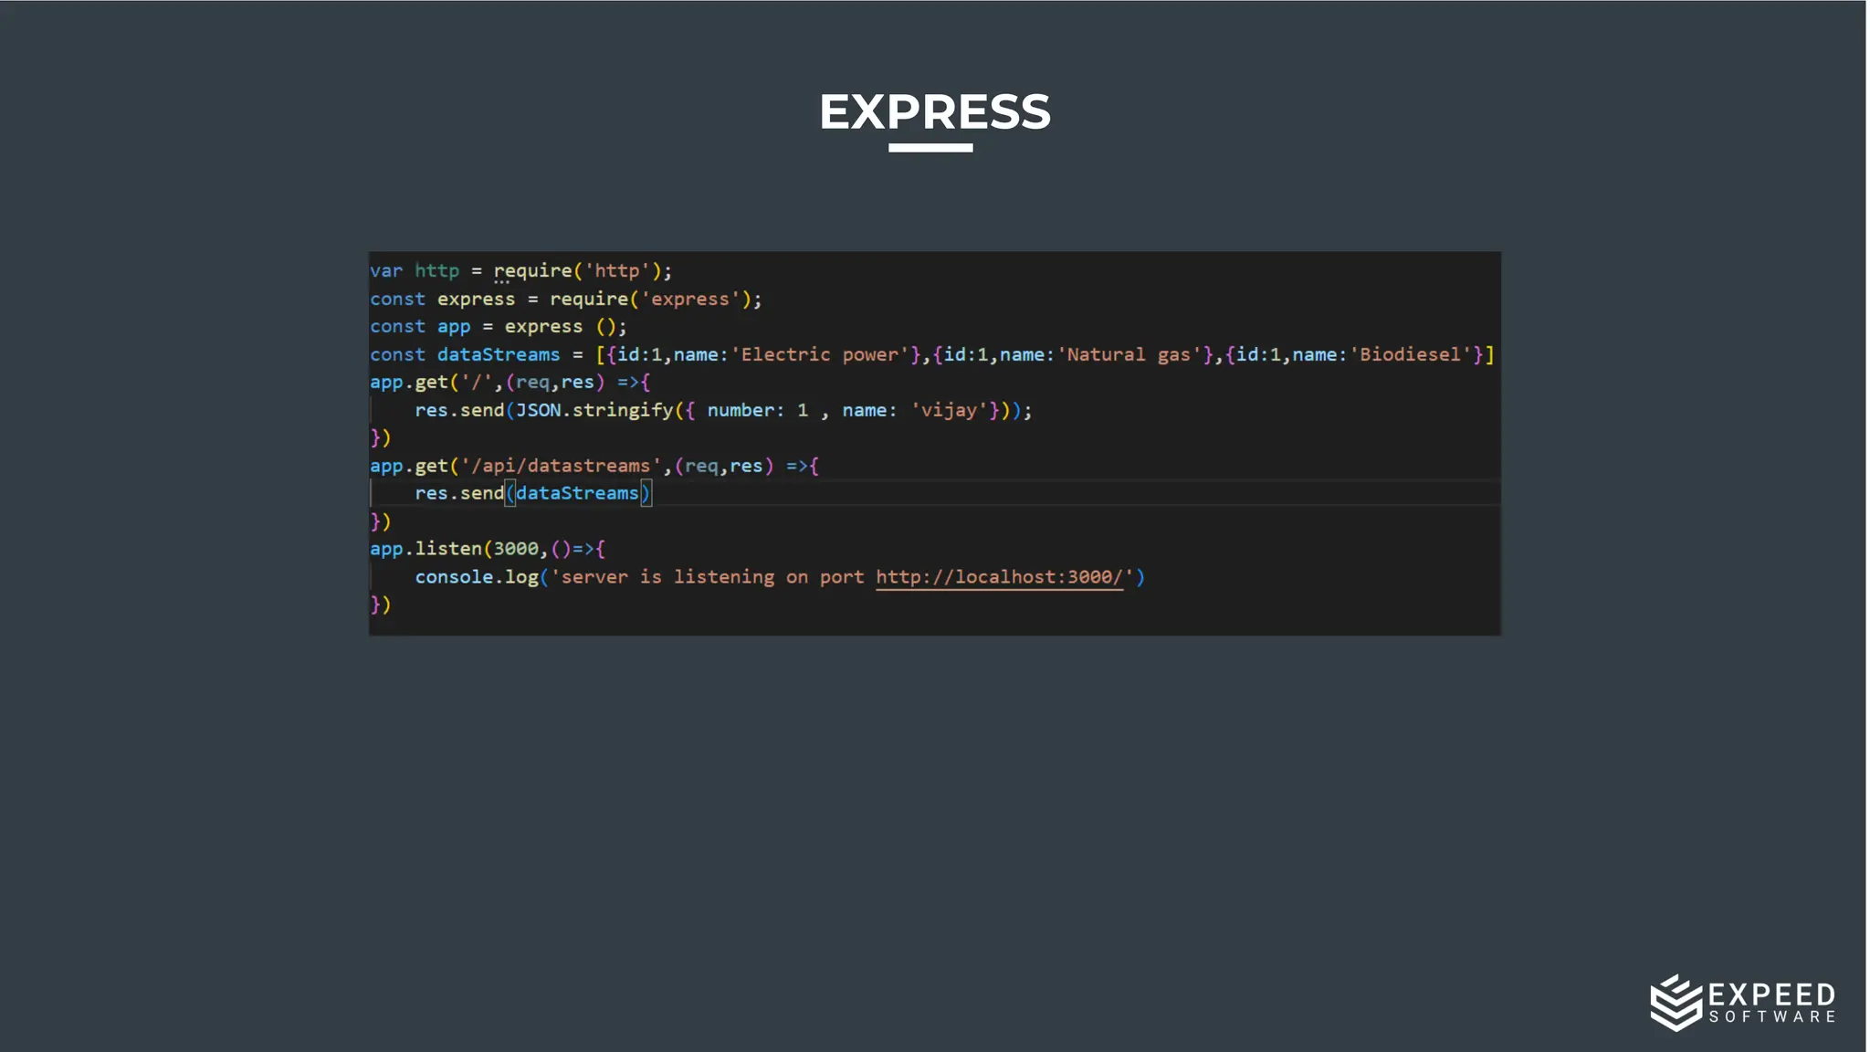The width and height of the screenshot is (1870, 1052).
Task: Click the line app.get('/',(req,res) =>{
Action: (510, 383)
